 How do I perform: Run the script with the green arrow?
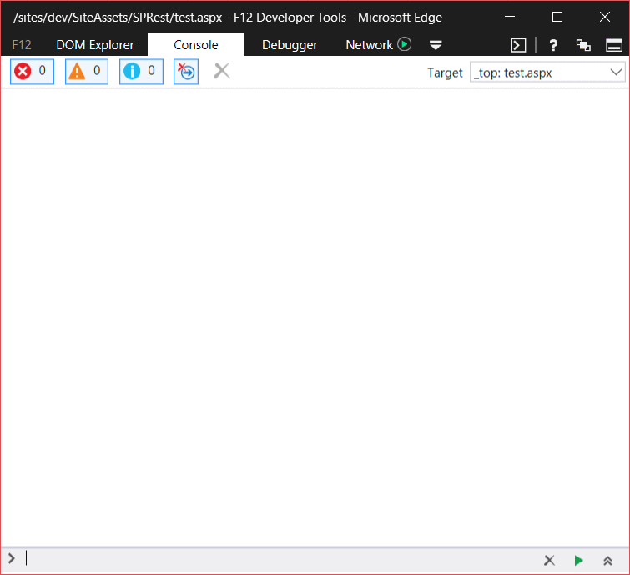[x=578, y=560]
